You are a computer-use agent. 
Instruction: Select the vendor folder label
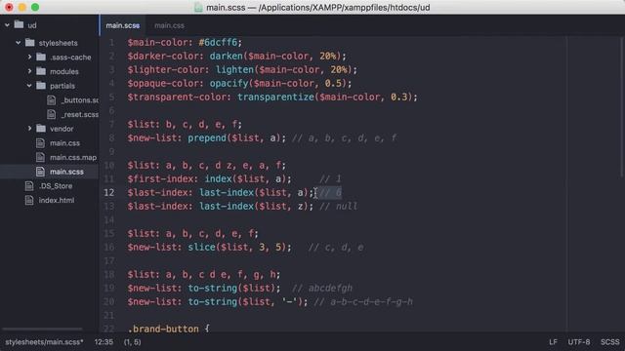click(x=62, y=129)
